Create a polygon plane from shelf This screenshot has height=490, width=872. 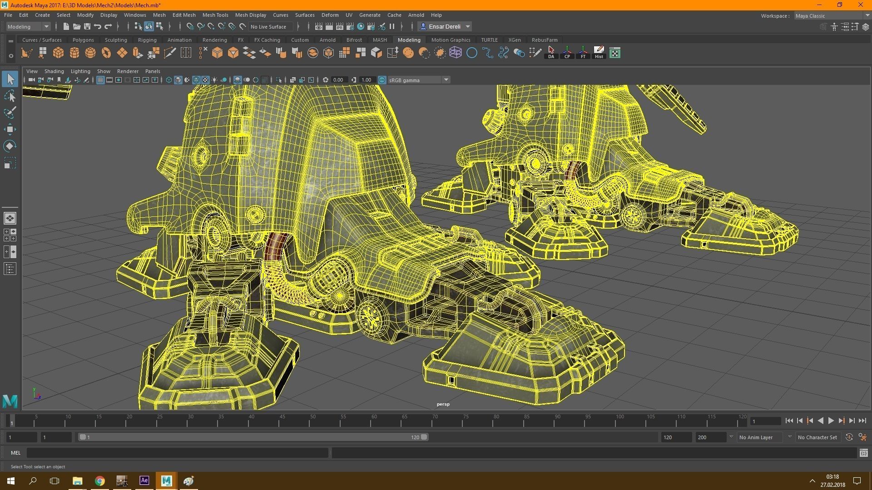tap(122, 53)
